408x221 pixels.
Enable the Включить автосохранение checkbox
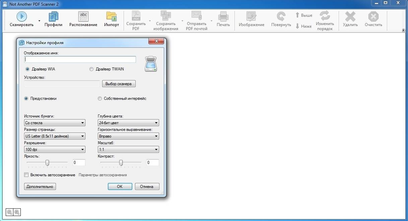(x=26, y=175)
